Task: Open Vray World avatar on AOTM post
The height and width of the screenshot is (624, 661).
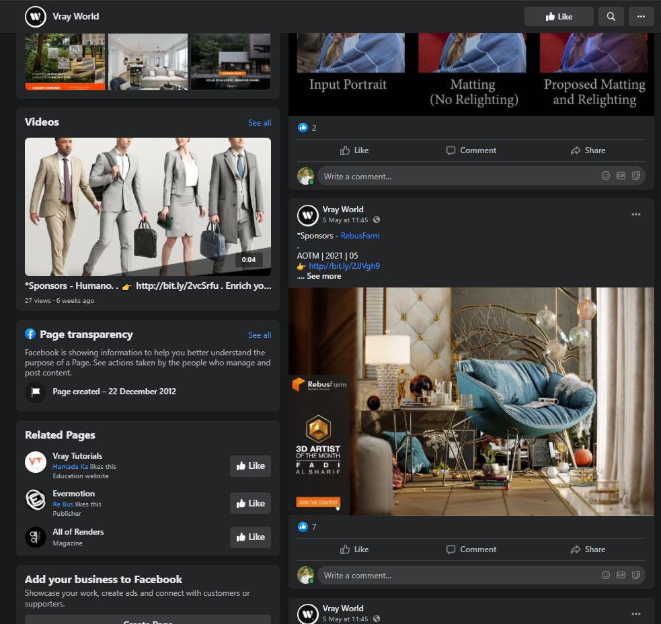Action: (308, 215)
